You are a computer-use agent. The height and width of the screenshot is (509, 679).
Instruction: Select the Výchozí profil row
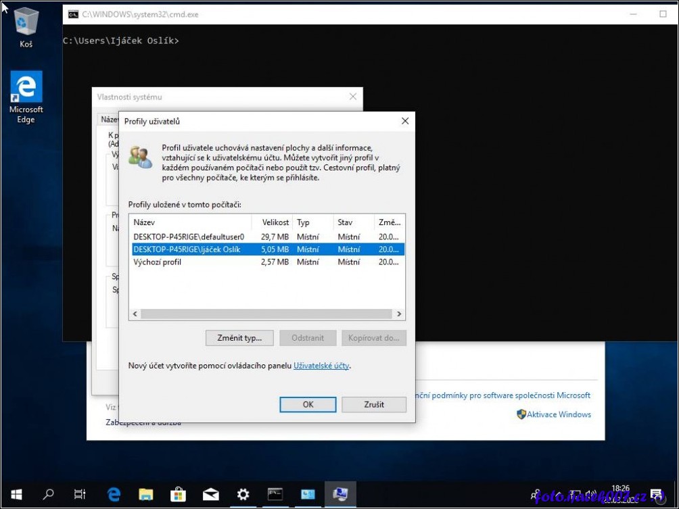coord(158,262)
